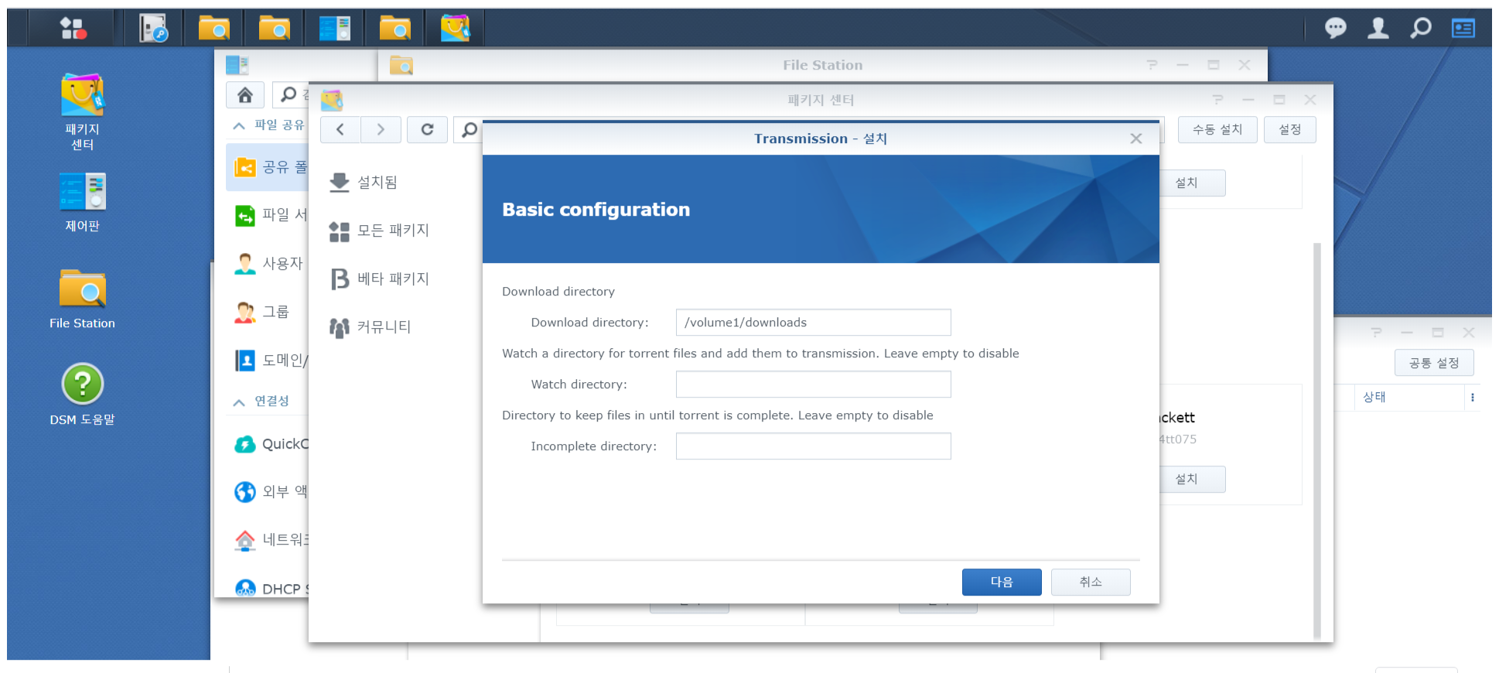Click the Package Center vertical scrollbar

coord(1316,441)
